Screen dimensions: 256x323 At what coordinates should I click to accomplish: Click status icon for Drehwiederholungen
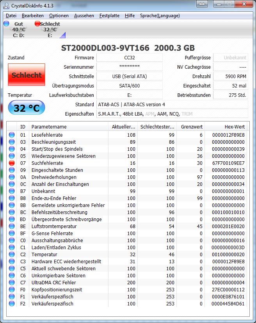pos(12,177)
